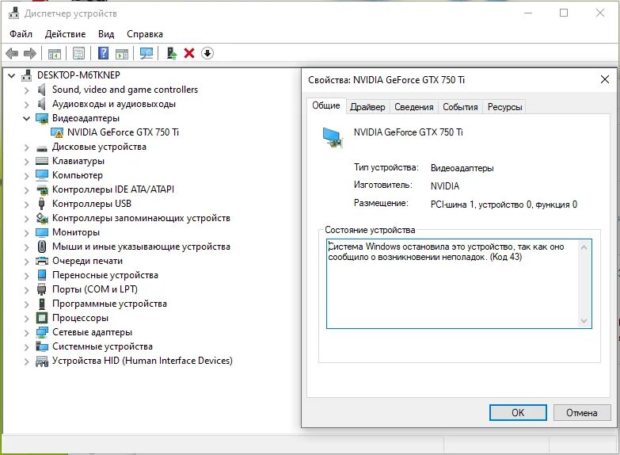The image size is (620, 455).
Task: Click the Контроллеры IDE ATA/ATAPI icon
Action: (42, 189)
